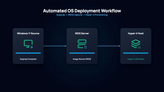Select the "Windows 11 Source" card title
The height and width of the screenshot is (92, 164).
point(28,33)
